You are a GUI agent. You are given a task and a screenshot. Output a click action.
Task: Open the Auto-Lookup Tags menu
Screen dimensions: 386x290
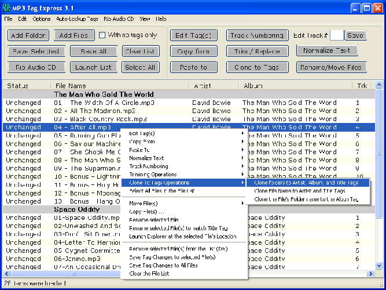(x=77, y=19)
